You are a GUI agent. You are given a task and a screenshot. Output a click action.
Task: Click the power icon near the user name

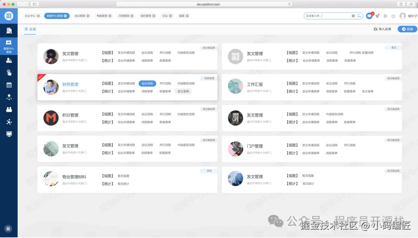(x=393, y=16)
